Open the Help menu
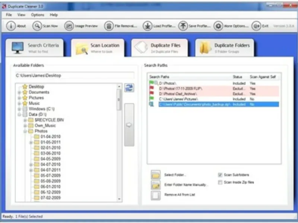Viewport: 298px width, 223px height. click(54, 15)
